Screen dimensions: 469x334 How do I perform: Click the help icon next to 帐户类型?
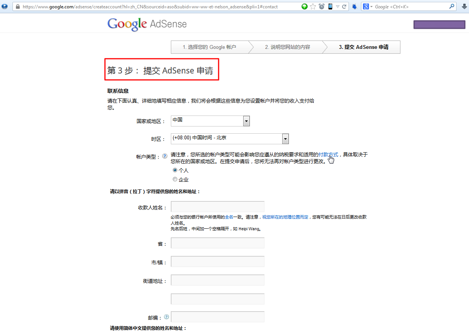tap(164, 156)
